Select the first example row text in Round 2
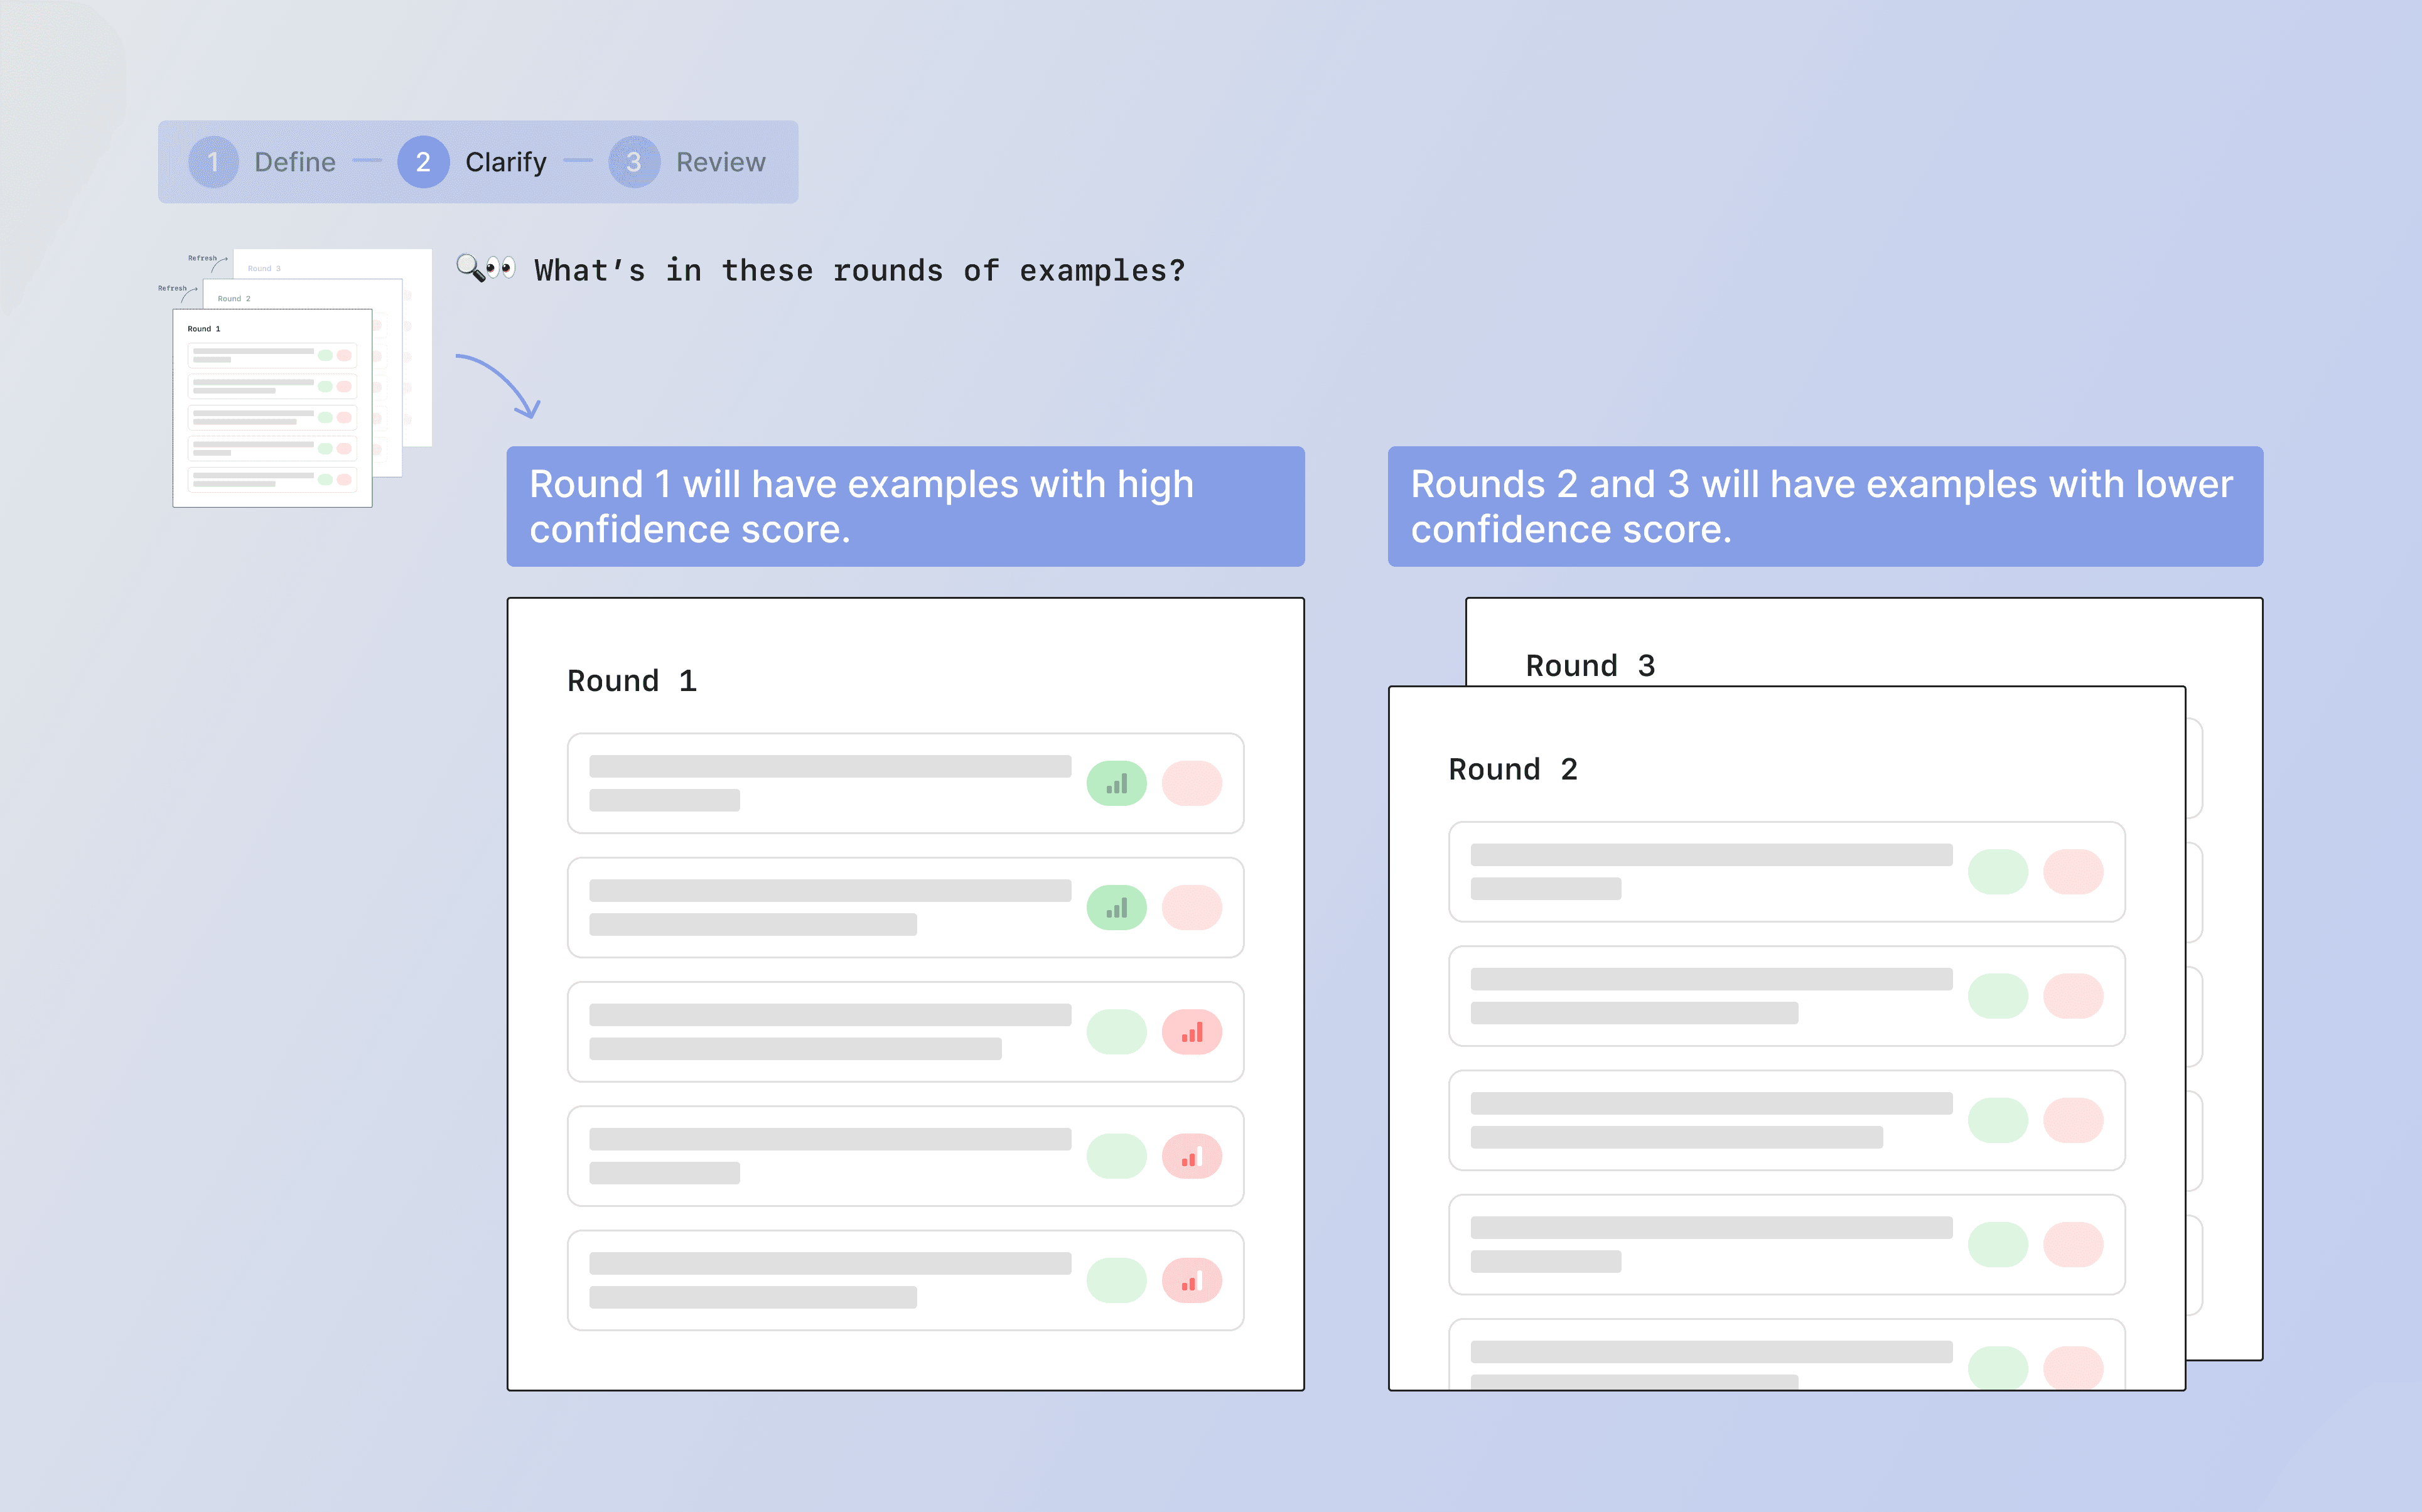 click(x=1711, y=872)
